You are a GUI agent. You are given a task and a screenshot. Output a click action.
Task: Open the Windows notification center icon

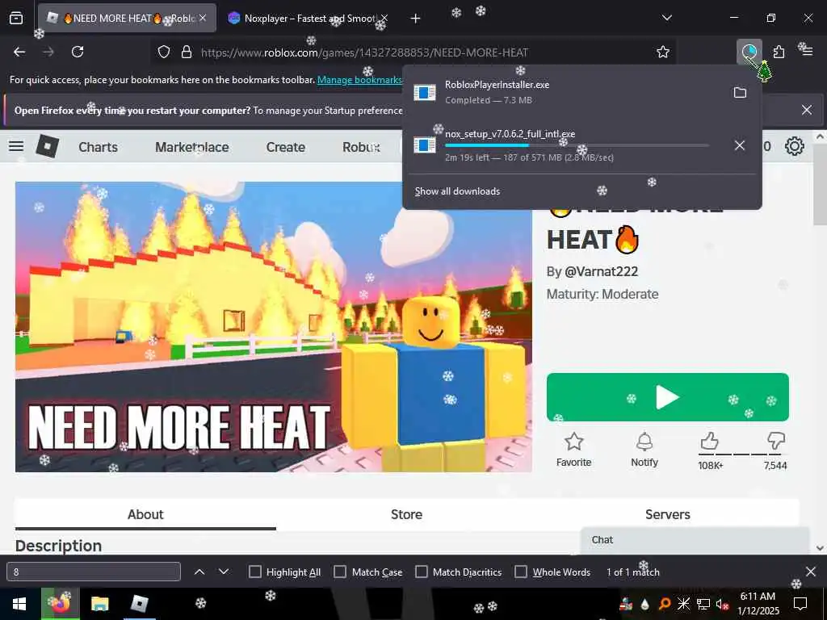[800, 604]
